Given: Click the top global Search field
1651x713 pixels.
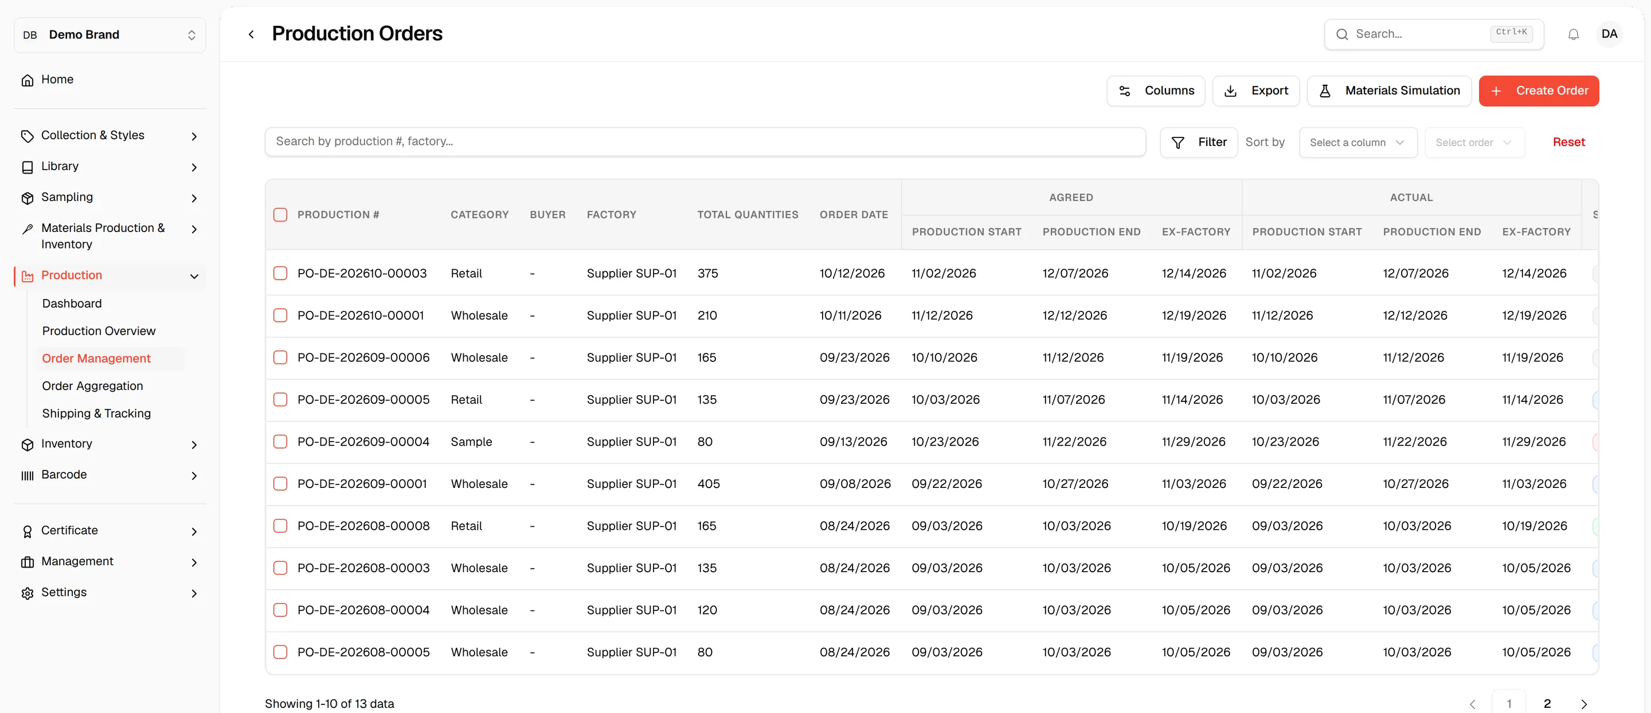Looking at the screenshot, I should click(x=1434, y=34).
